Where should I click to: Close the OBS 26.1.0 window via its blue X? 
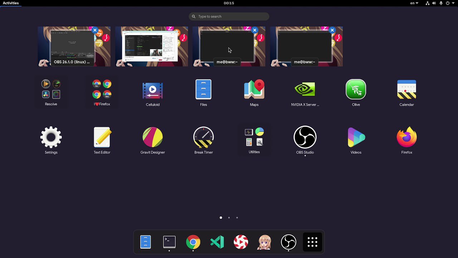[95, 30]
